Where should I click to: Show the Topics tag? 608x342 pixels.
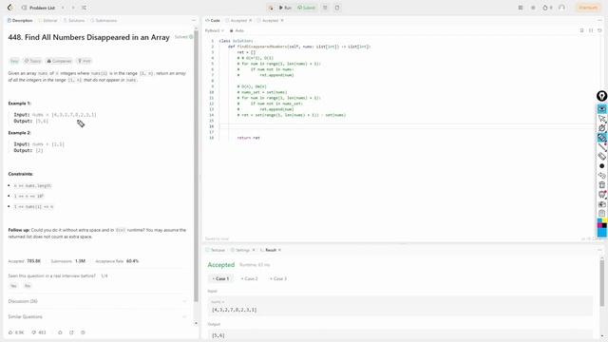[x=32, y=61]
